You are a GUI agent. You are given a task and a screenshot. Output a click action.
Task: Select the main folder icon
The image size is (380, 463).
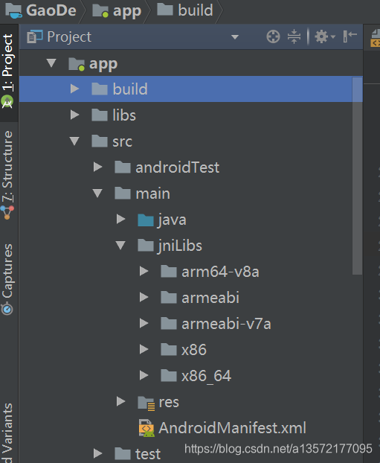123,193
